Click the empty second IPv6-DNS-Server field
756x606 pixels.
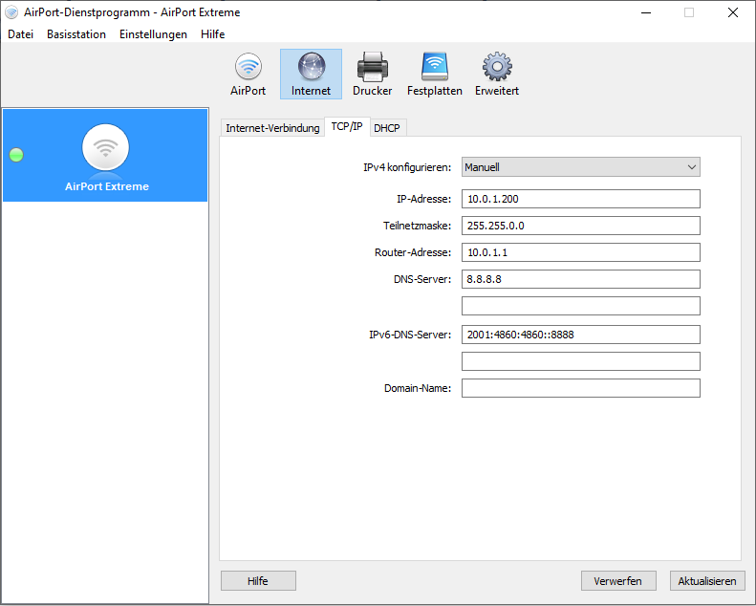pyautogui.click(x=580, y=361)
